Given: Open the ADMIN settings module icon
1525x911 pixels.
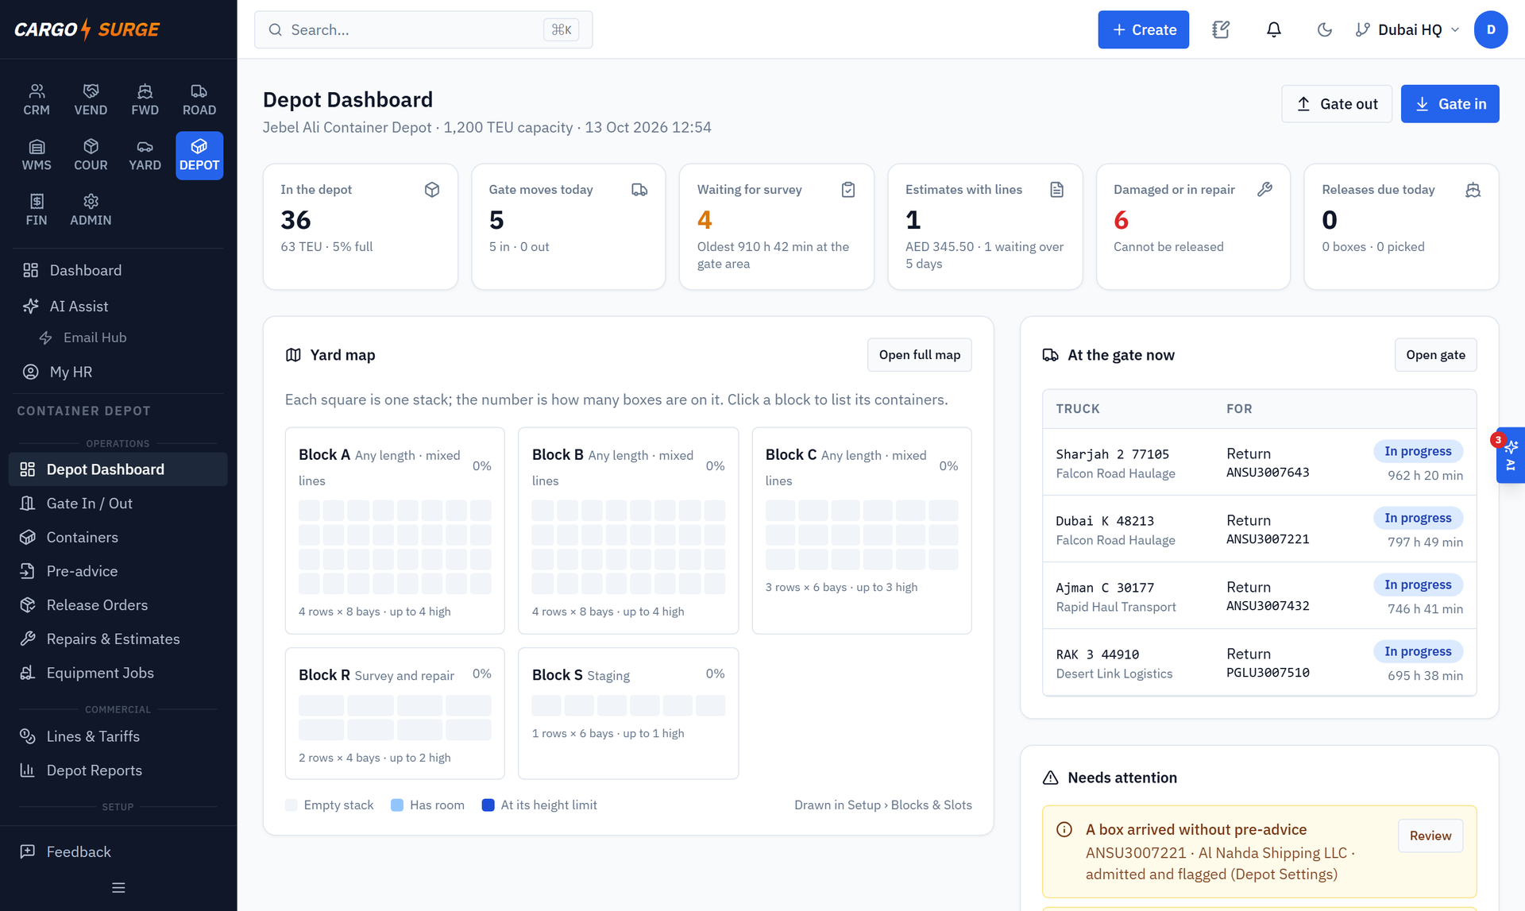Looking at the screenshot, I should (91, 210).
